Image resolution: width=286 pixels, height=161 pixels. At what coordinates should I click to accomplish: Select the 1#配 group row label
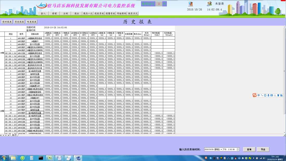click(2, 53)
